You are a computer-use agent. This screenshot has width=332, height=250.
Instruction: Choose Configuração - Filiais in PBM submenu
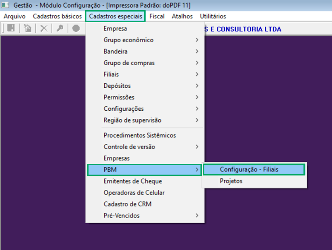[x=254, y=170]
